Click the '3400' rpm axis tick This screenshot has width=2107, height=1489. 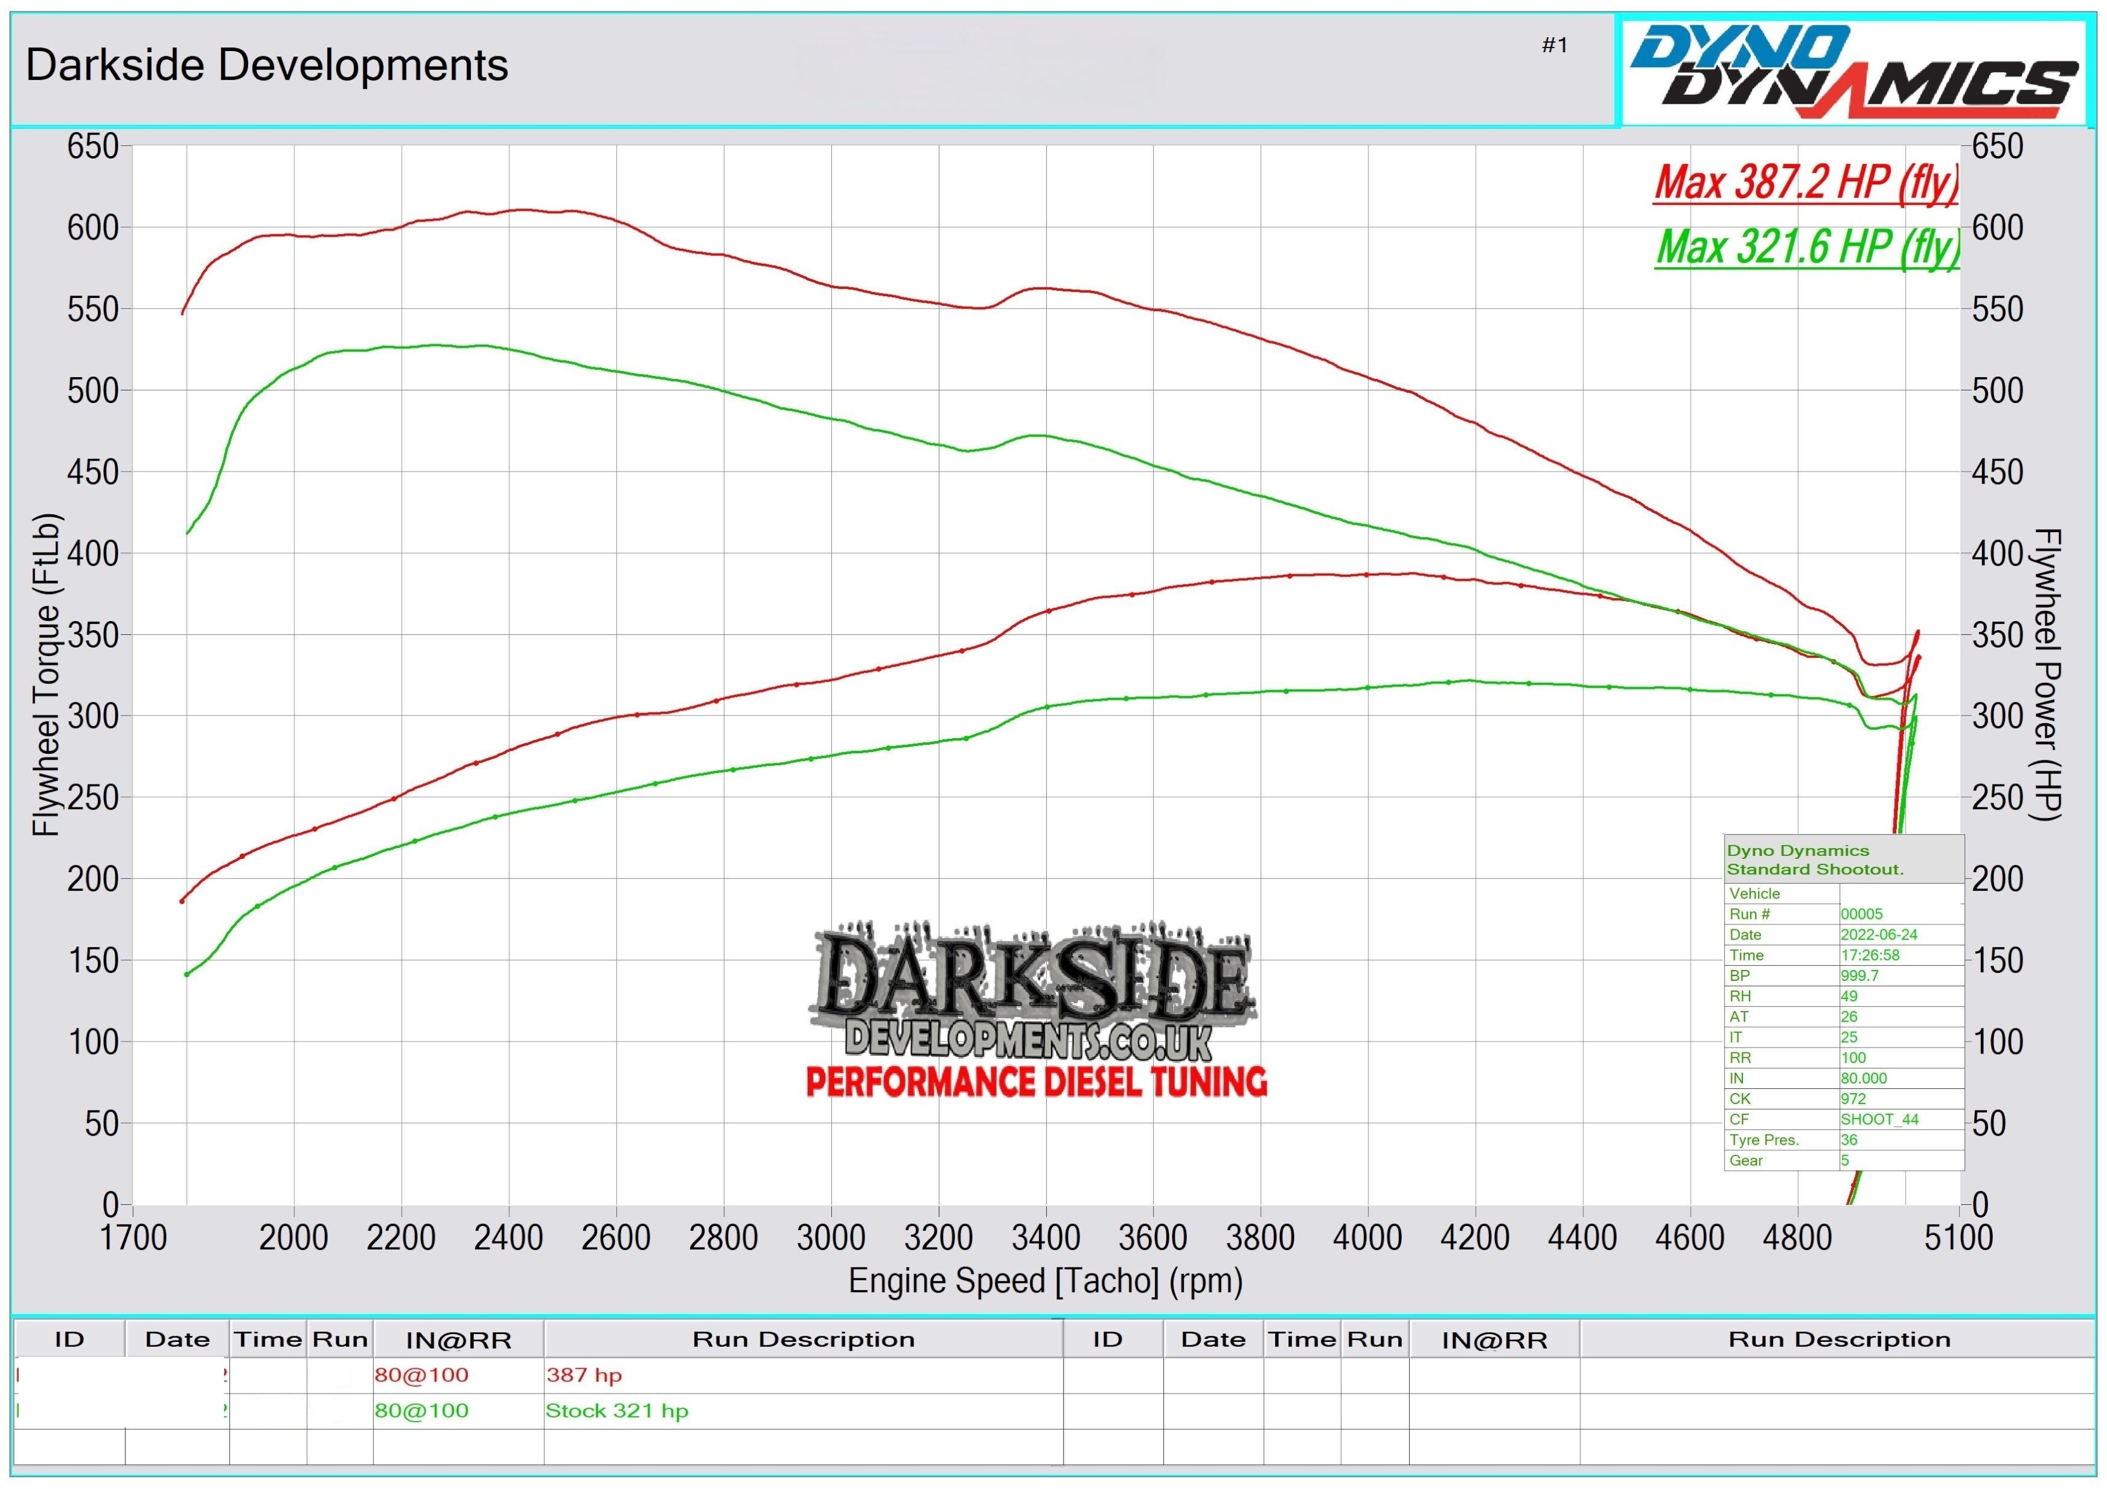point(1046,1237)
